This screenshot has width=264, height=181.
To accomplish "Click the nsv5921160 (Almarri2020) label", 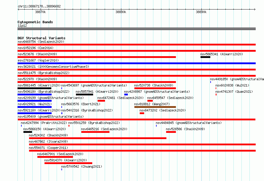I will [39, 110].
